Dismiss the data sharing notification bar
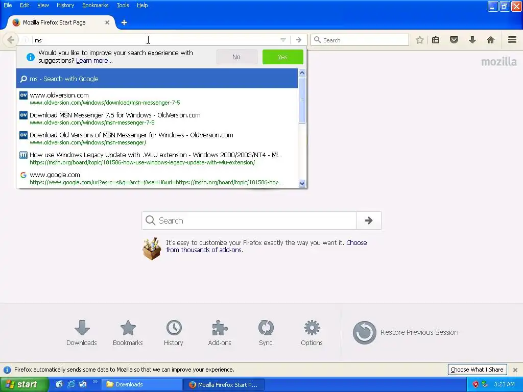This screenshot has width=523, height=392. (x=515, y=370)
